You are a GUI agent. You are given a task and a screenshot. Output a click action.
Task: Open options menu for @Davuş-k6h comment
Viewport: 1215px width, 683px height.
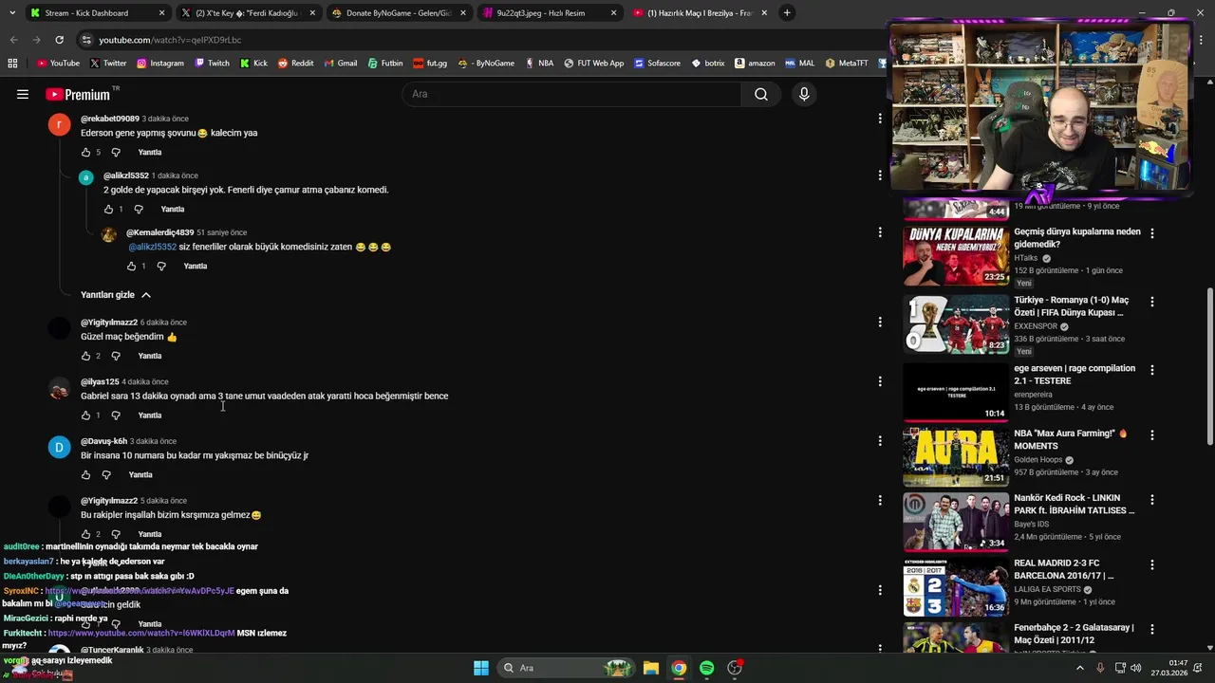click(x=880, y=441)
